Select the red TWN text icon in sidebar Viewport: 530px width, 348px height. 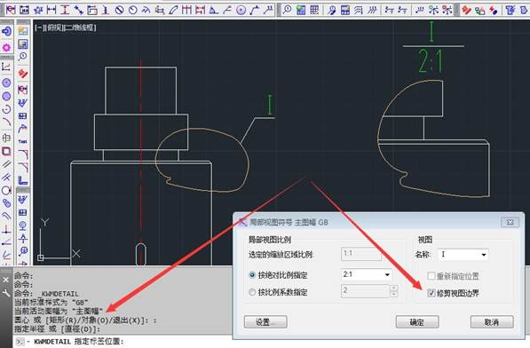pyautogui.click(x=23, y=141)
